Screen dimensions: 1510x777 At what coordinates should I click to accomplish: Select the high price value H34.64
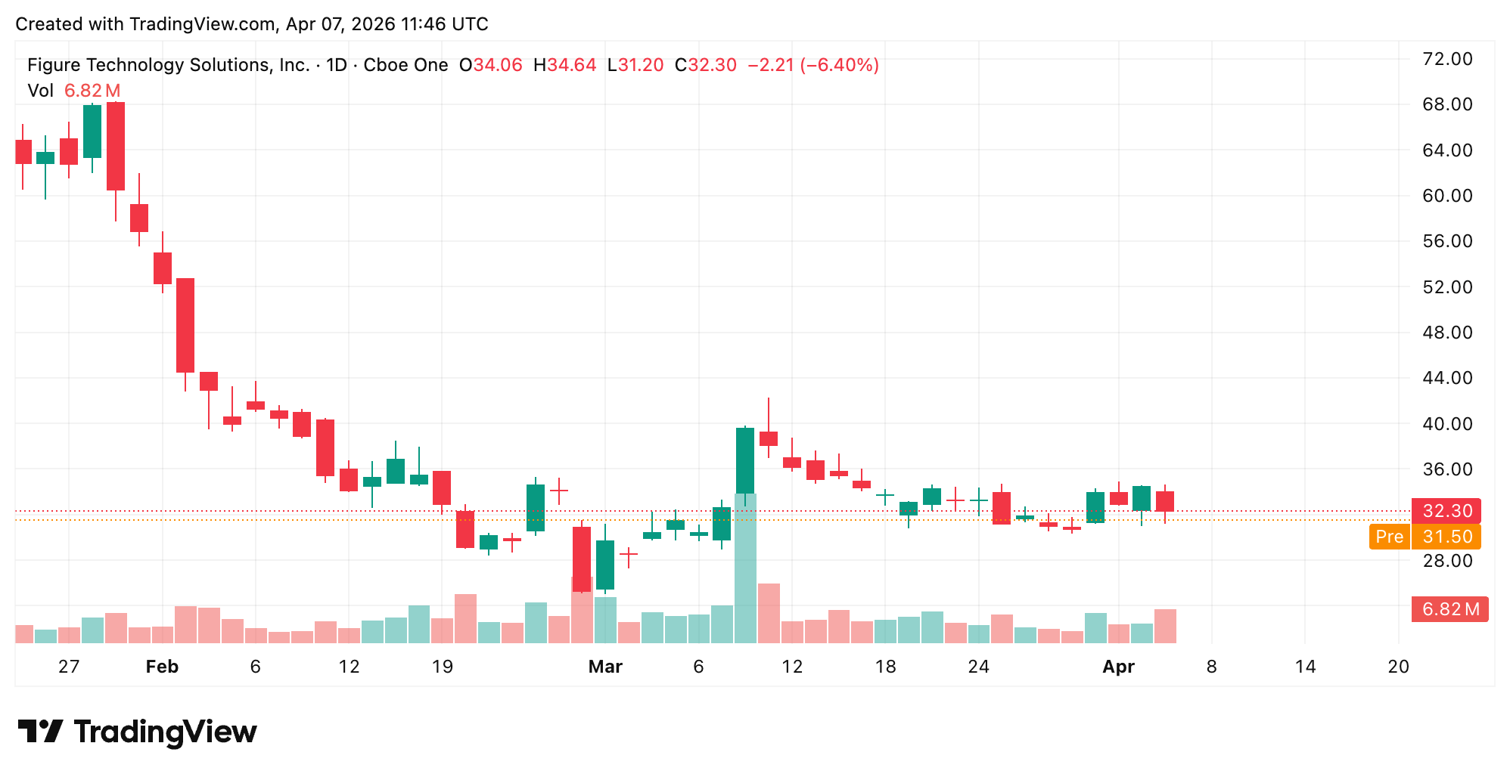pos(564,65)
